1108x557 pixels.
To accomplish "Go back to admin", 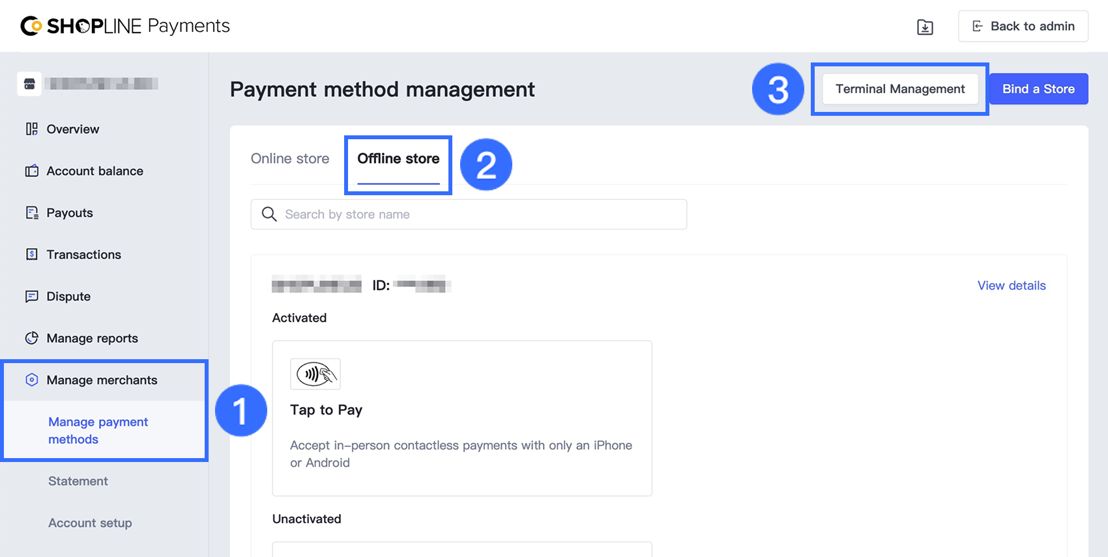I will (1023, 27).
